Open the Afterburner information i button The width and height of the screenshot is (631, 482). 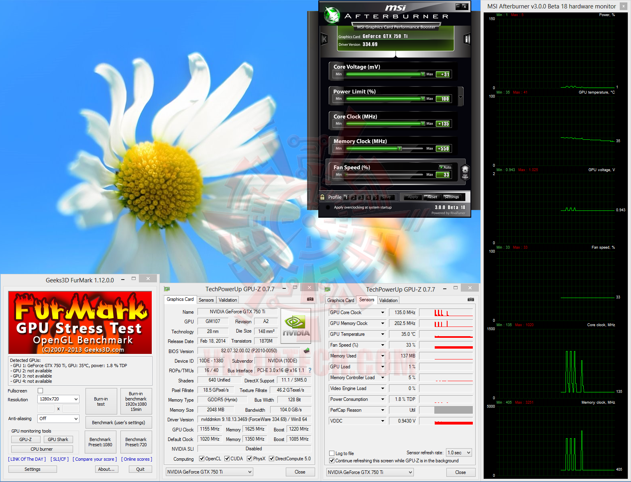click(467, 39)
